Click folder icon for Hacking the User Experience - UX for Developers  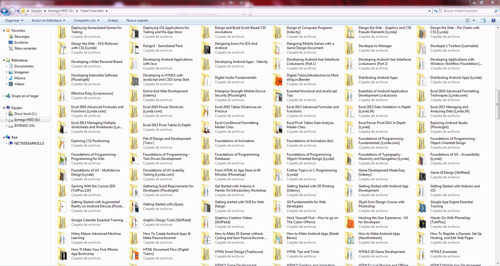pos(350,222)
